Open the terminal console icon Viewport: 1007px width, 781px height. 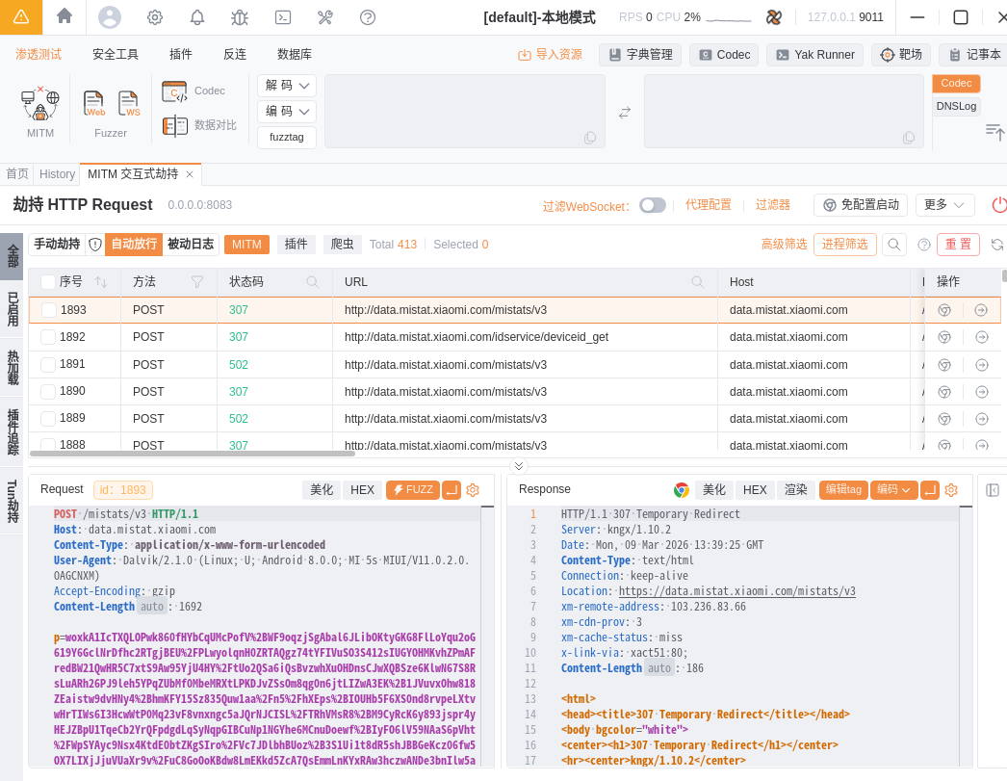click(283, 17)
